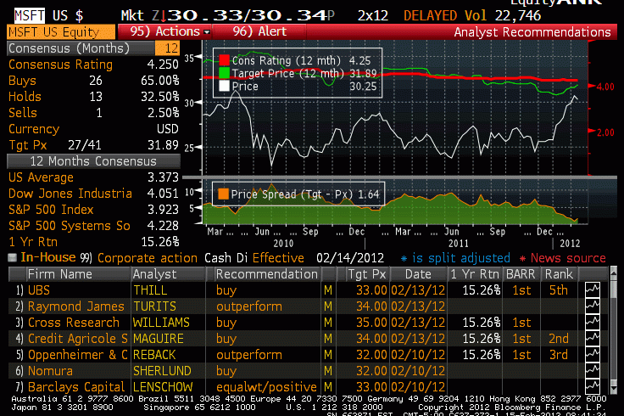Click the orange Price Spread legend swatch
Screen dimensions: 624x416
point(225,194)
